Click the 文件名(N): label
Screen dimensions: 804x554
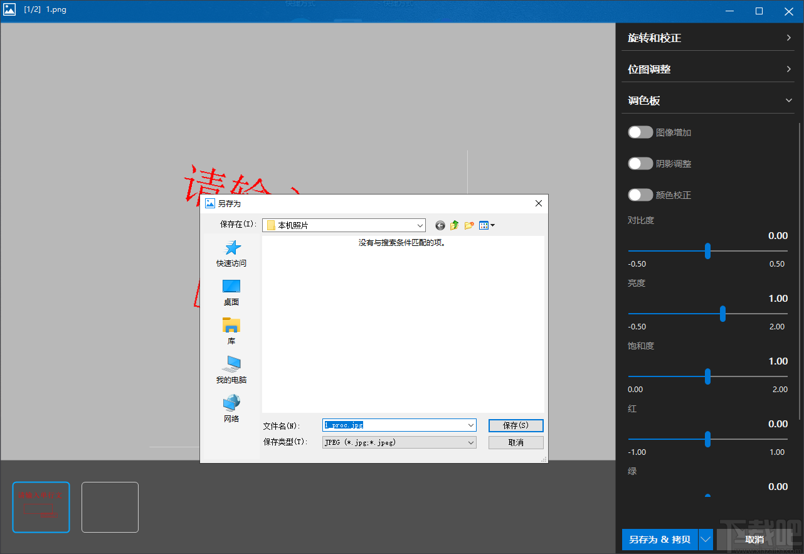282,426
